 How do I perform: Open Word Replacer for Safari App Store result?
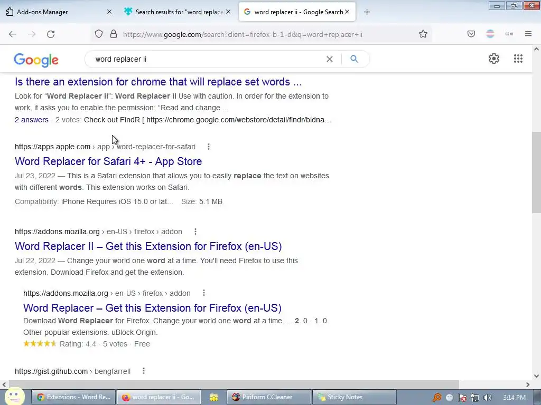[x=108, y=161]
